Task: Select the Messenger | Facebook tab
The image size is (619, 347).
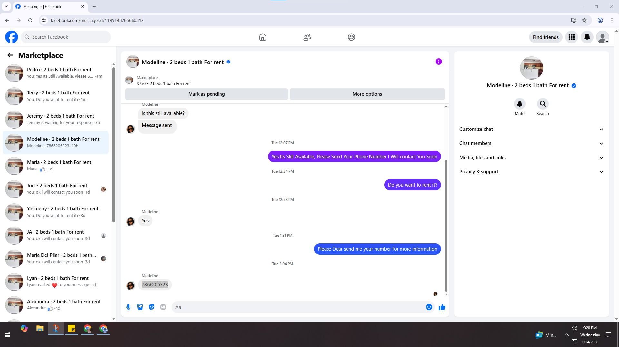Action: coord(50,6)
